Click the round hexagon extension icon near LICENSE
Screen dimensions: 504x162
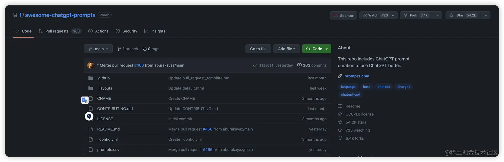(89, 116)
